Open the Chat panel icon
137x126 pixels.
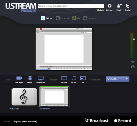tap(119, 6)
